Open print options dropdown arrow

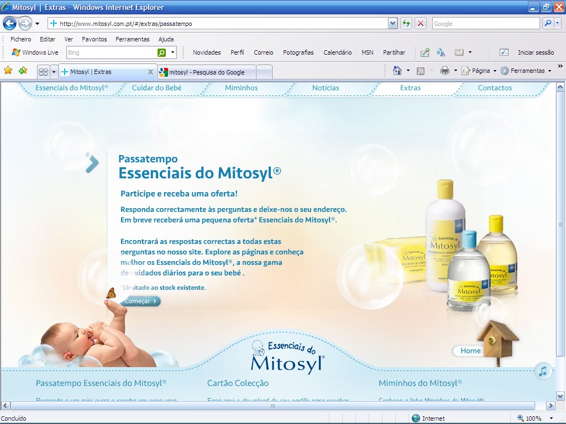click(455, 71)
